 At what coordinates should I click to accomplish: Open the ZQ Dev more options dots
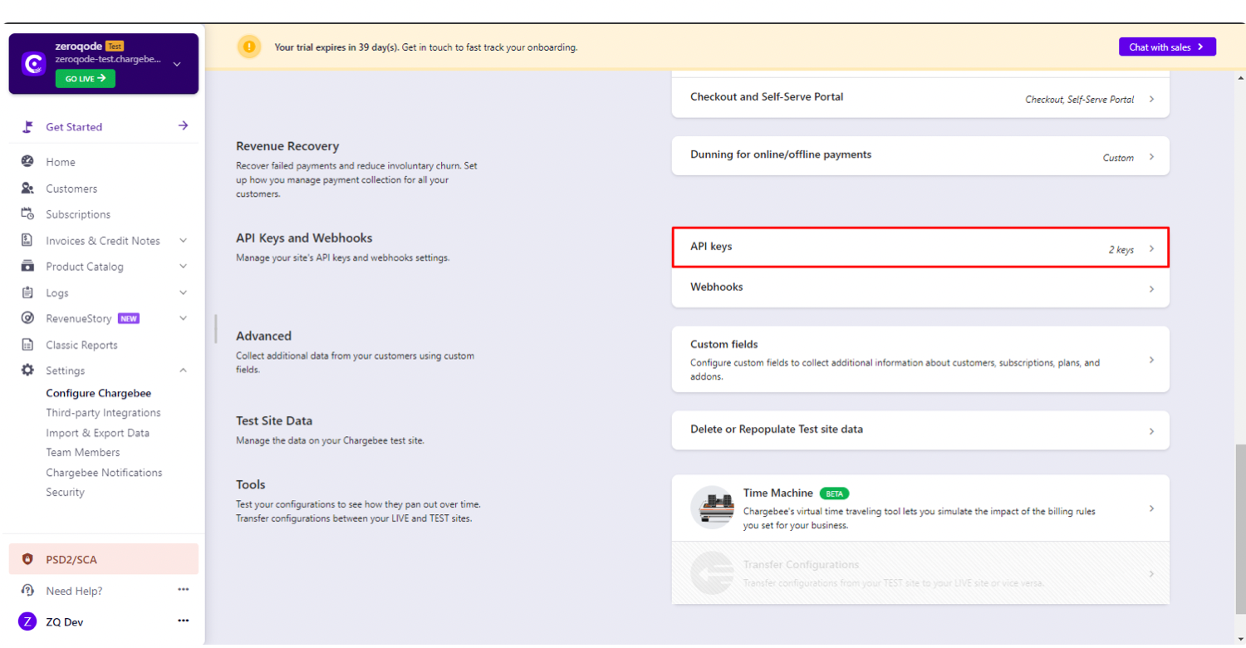tap(184, 621)
